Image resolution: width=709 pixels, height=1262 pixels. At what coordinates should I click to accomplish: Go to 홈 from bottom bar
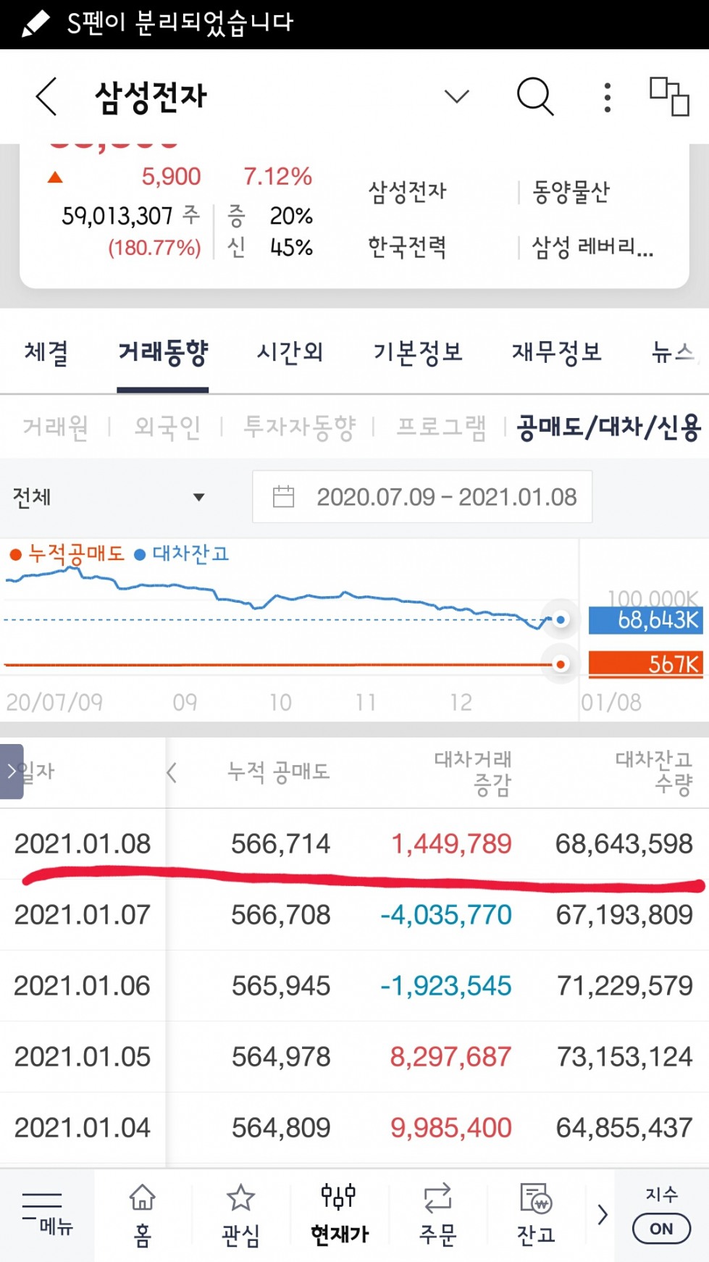pyautogui.click(x=143, y=1214)
